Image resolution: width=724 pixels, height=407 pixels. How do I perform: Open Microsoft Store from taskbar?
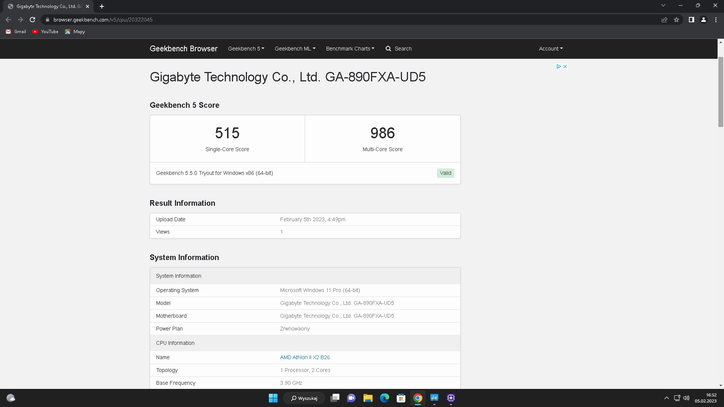pyautogui.click(x=401, y=398)
